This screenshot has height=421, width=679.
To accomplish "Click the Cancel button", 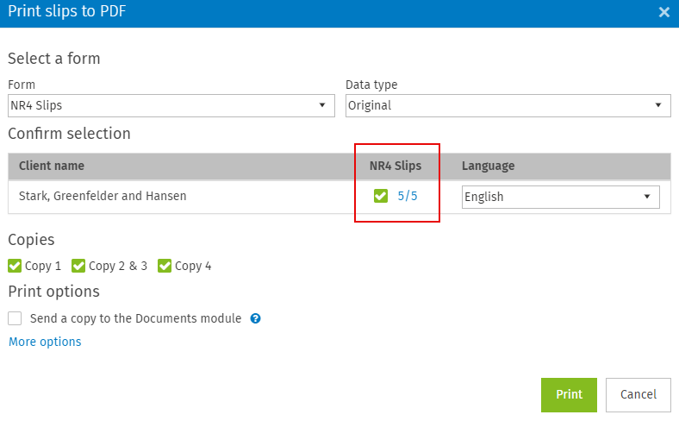I will click(x=638, y=394).
